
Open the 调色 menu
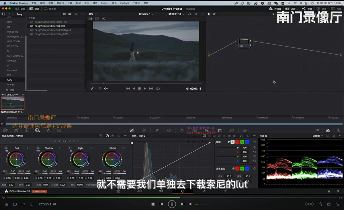tap(114, 3)
